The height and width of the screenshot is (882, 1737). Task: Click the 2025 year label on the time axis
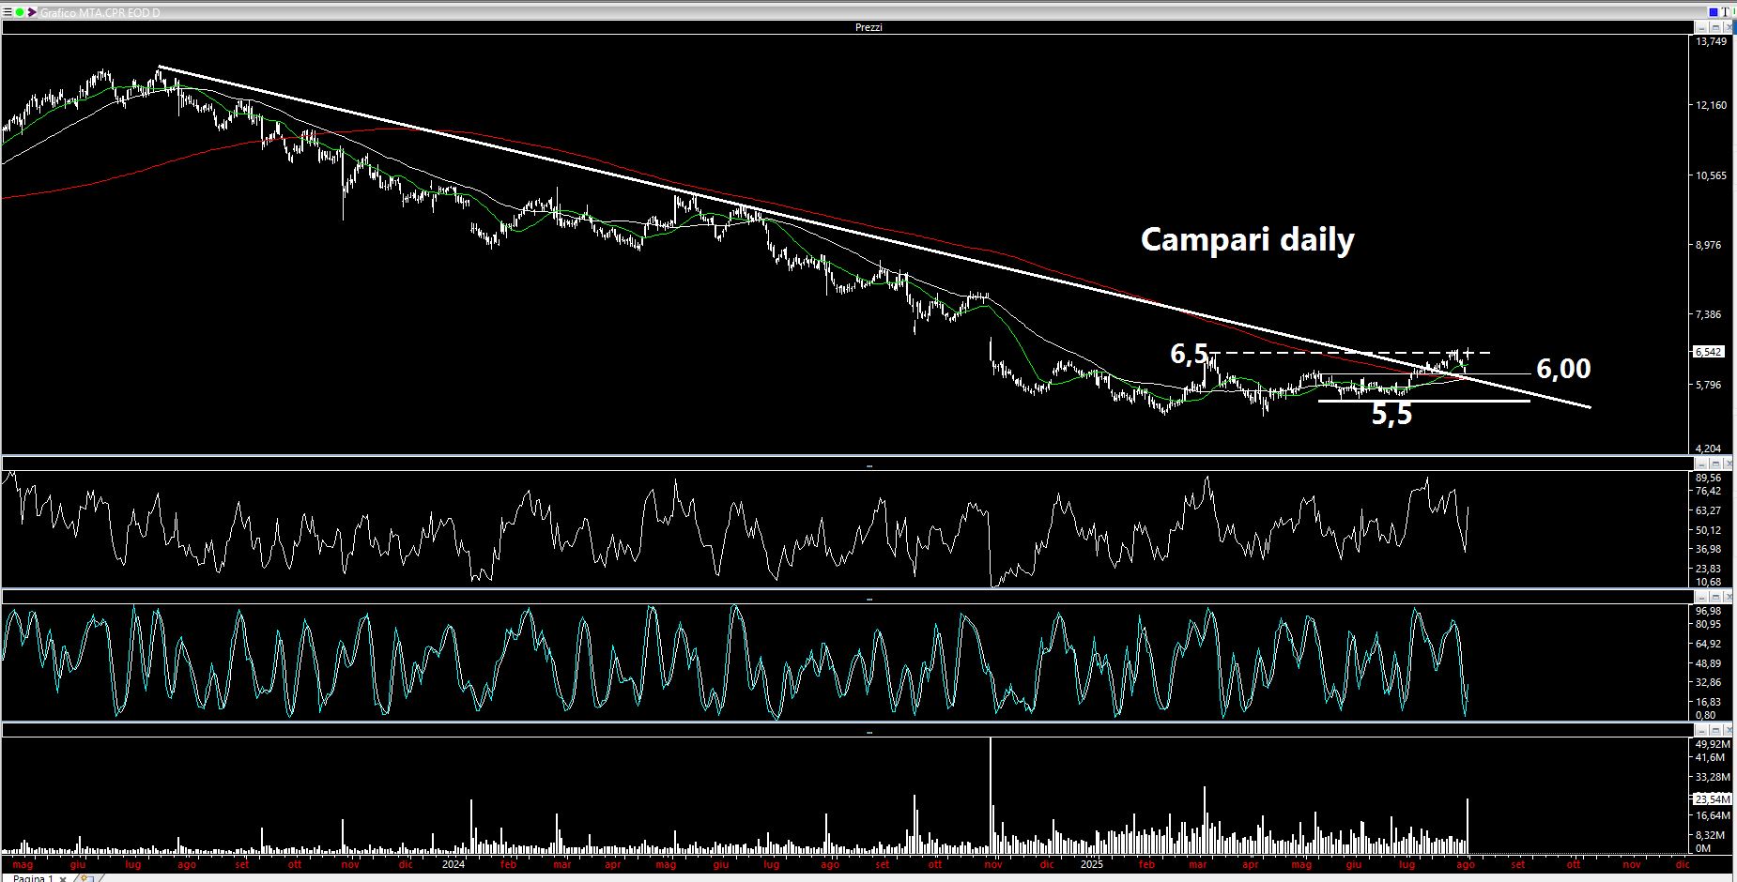pos(1091,864)
